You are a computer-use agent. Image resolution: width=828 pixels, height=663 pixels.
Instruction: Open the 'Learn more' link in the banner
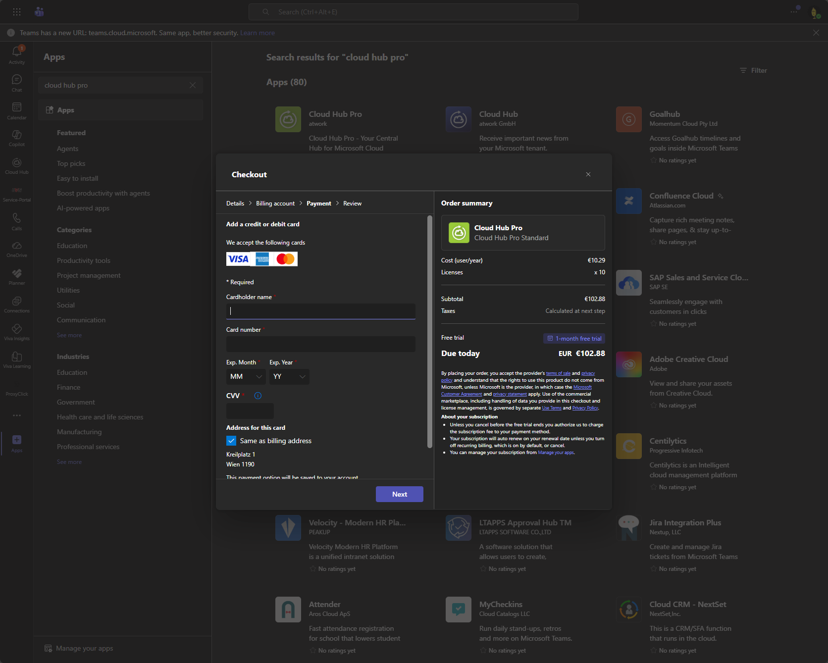tap(258, 33)
